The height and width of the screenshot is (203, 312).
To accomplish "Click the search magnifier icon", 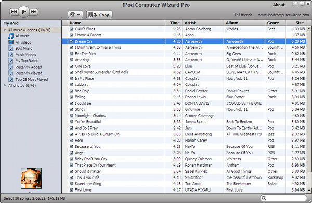I will (x=264, y=198).
